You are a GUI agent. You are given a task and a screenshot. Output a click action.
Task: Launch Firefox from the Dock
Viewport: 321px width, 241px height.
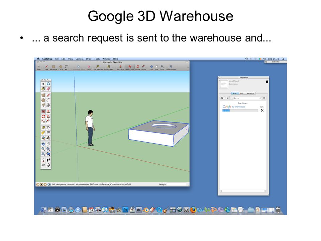193,210
